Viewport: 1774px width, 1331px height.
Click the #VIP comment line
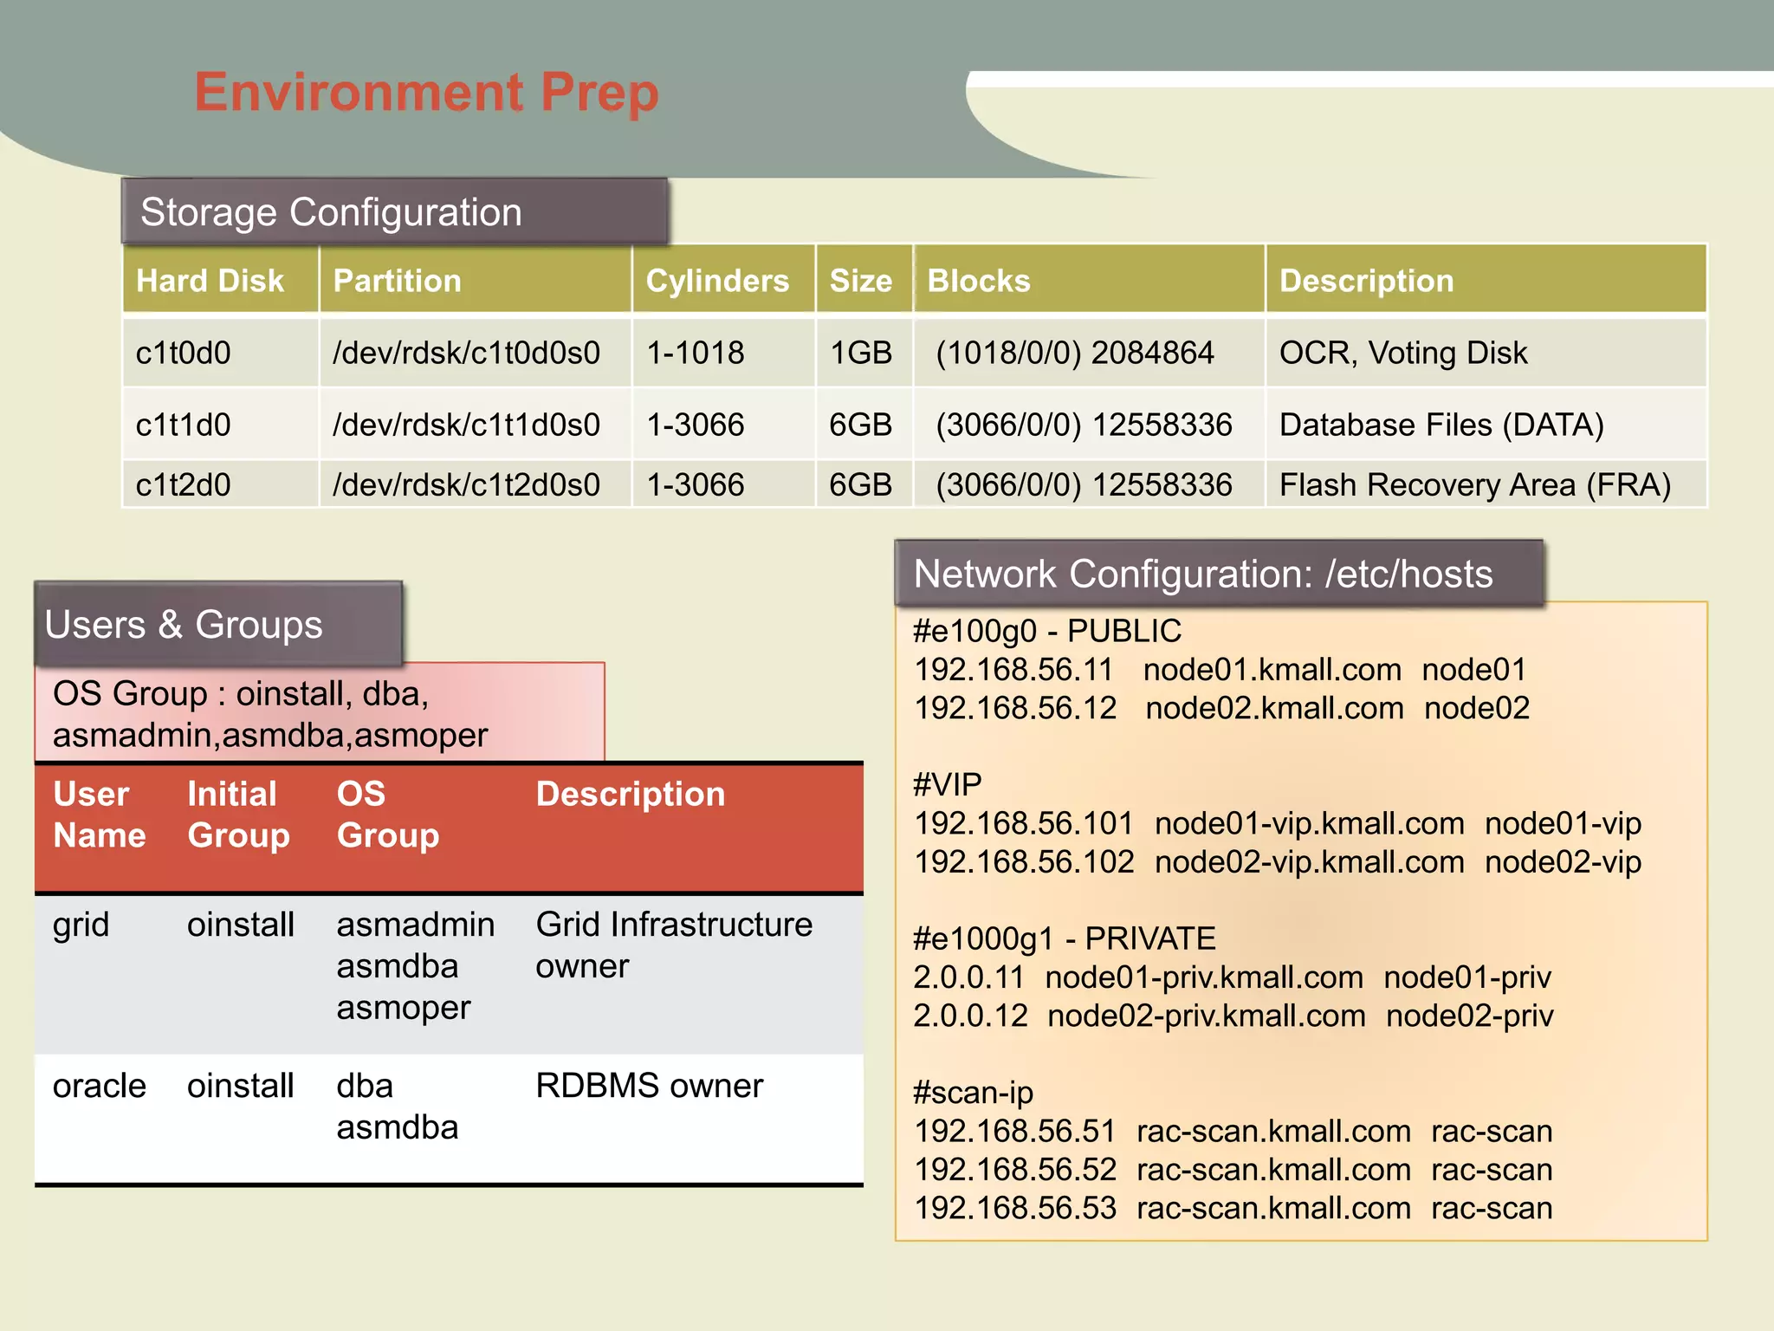pyautogui.click(x=948, y=784)
